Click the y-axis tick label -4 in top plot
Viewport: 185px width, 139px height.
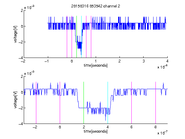21,58
